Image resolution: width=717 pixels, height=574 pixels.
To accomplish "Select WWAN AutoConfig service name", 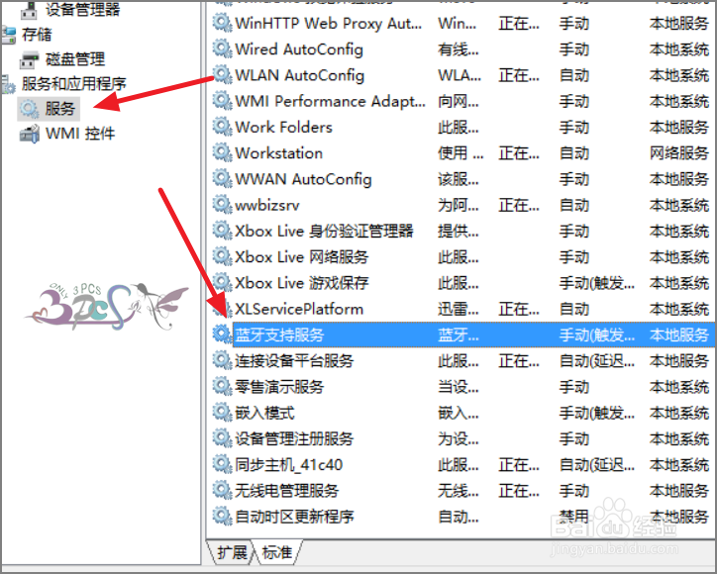I will pos(303,179).
